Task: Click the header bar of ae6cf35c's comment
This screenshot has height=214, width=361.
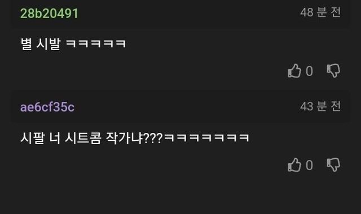Action: coord(180,106)
